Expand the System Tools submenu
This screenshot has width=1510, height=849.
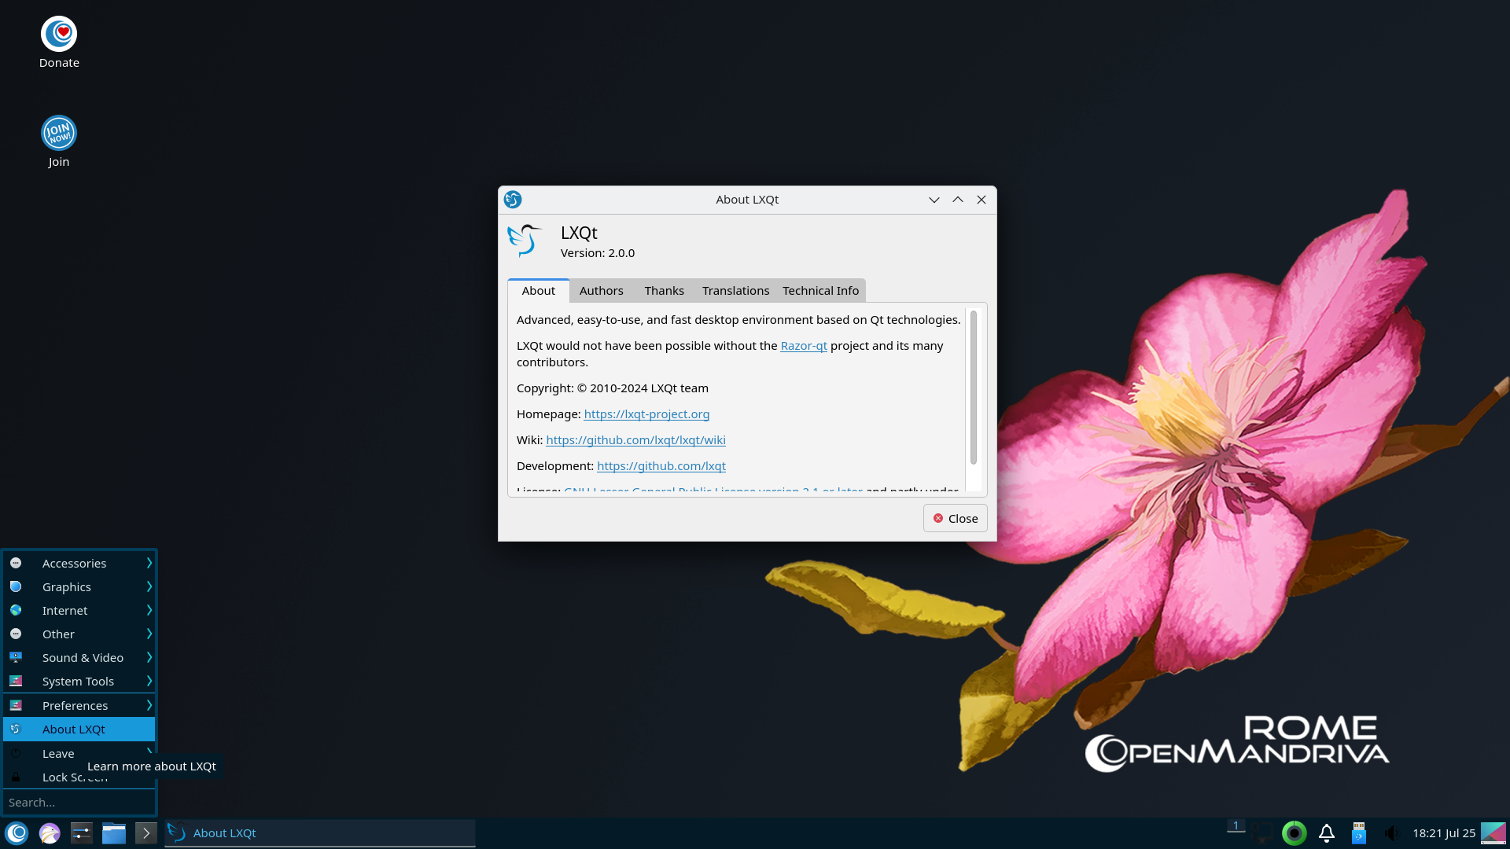79,682
